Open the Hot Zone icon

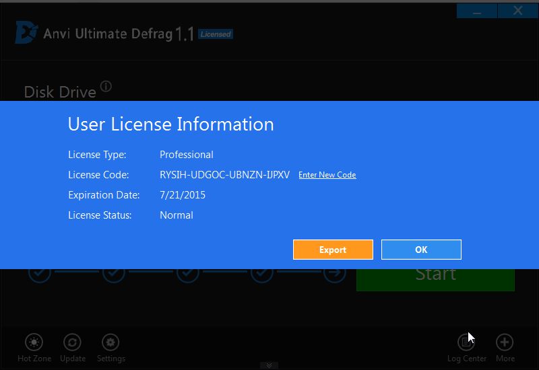(x=34, y=342)
